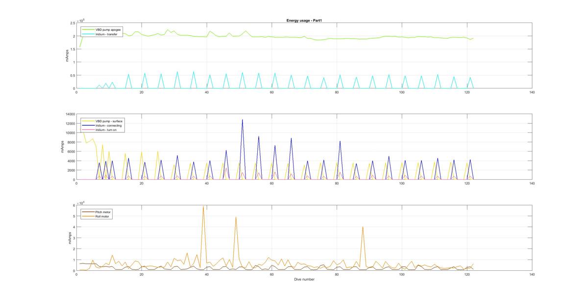The image size is (588, 304).
Task: Click the 'Iridium - connecting' peak near dive 81
Action: point(340,141)
